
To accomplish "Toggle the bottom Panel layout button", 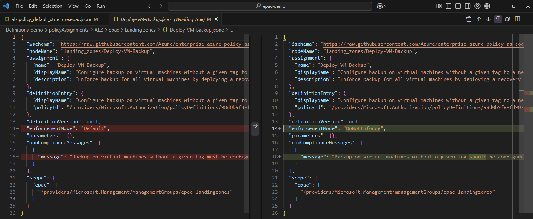I will 458,6.
